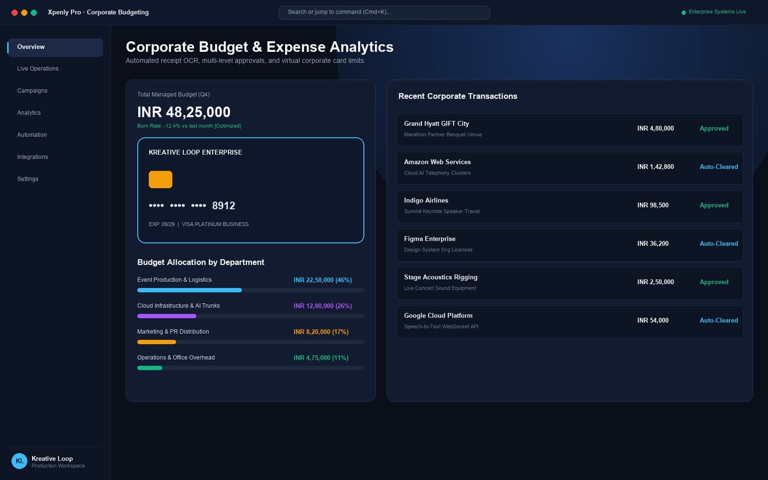Open the Overview sidebar item
Image resolution: width=768 pixels, height=480 pixels.
click(x=55, y=48)
